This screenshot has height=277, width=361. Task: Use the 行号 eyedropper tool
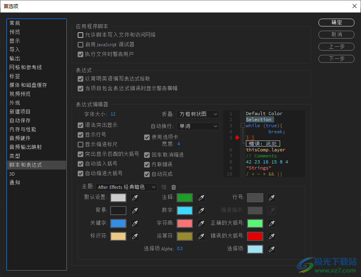click(272, 198)
